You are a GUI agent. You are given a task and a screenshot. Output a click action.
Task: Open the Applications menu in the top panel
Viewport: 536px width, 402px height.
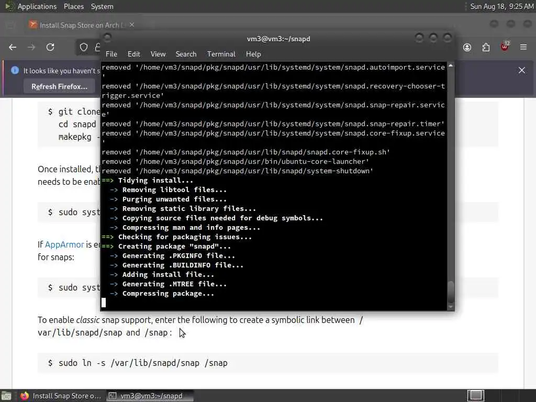(37, 6)
